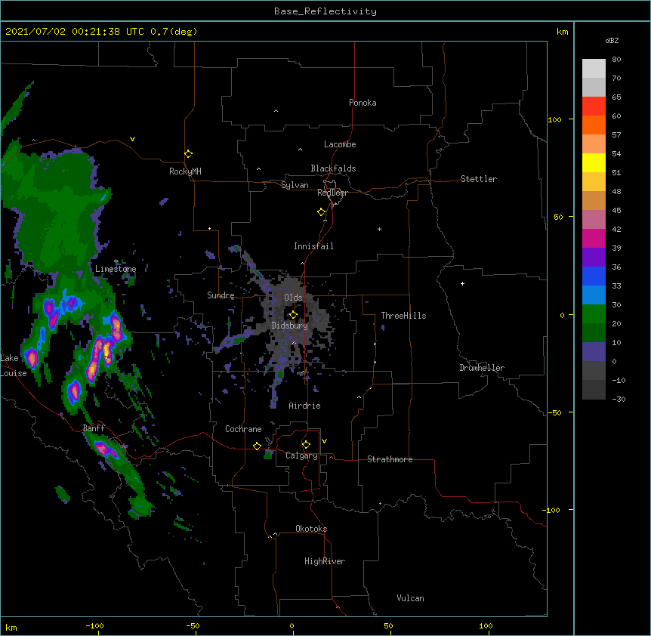Click the Stettler town label
The image size is (651, 636).
[x=479, y=179]
